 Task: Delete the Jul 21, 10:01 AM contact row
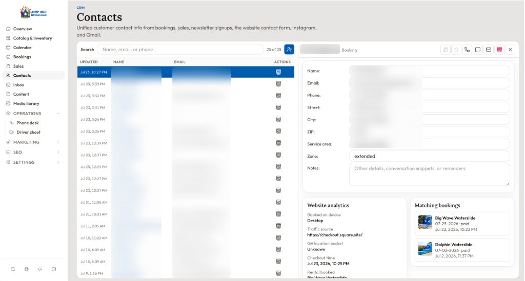point(278,214)
